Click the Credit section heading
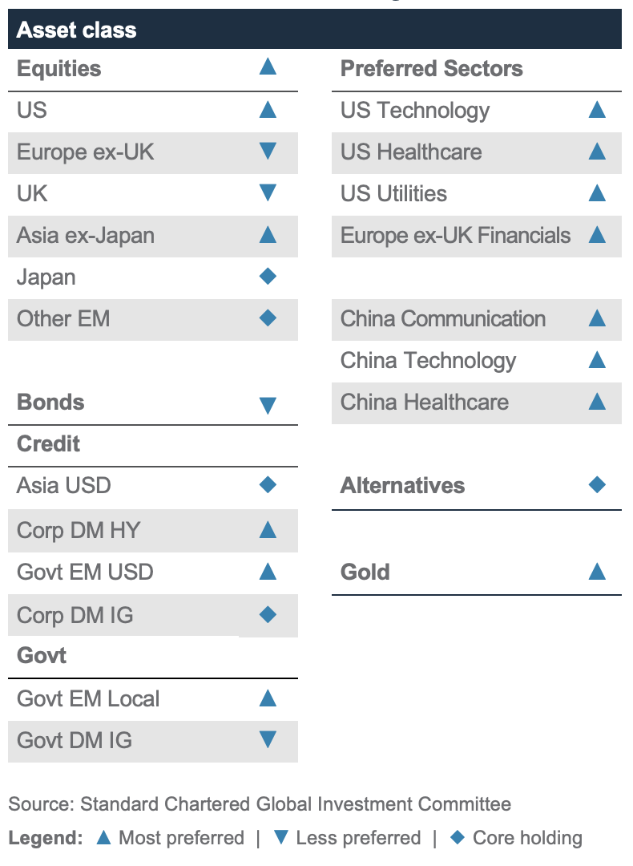The height and width of the screenshot is (866, 633). point(49,443)
